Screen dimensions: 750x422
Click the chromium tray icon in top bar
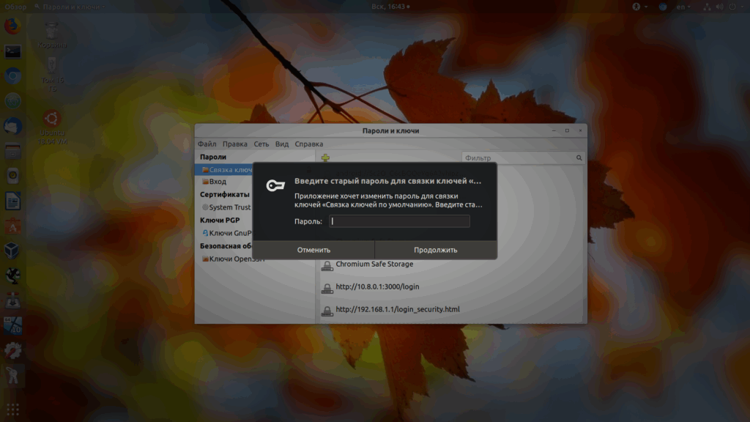coord(662,7)
